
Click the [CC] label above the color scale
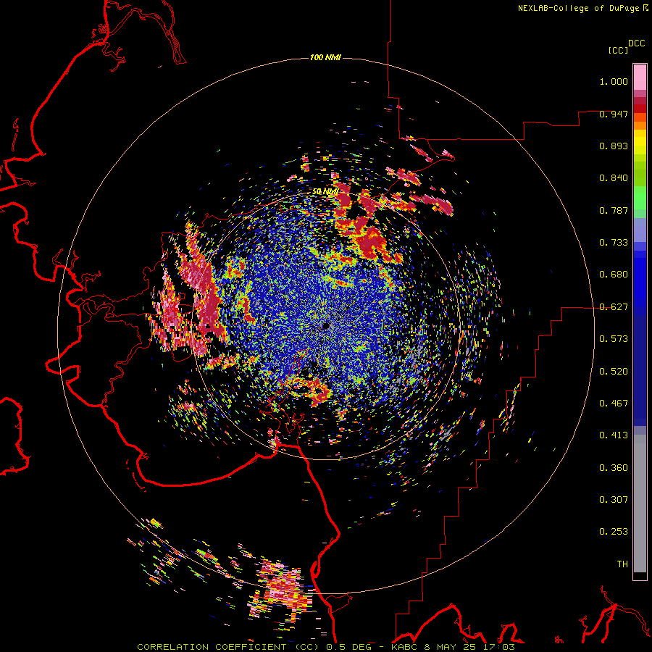(x=618, y=50)
